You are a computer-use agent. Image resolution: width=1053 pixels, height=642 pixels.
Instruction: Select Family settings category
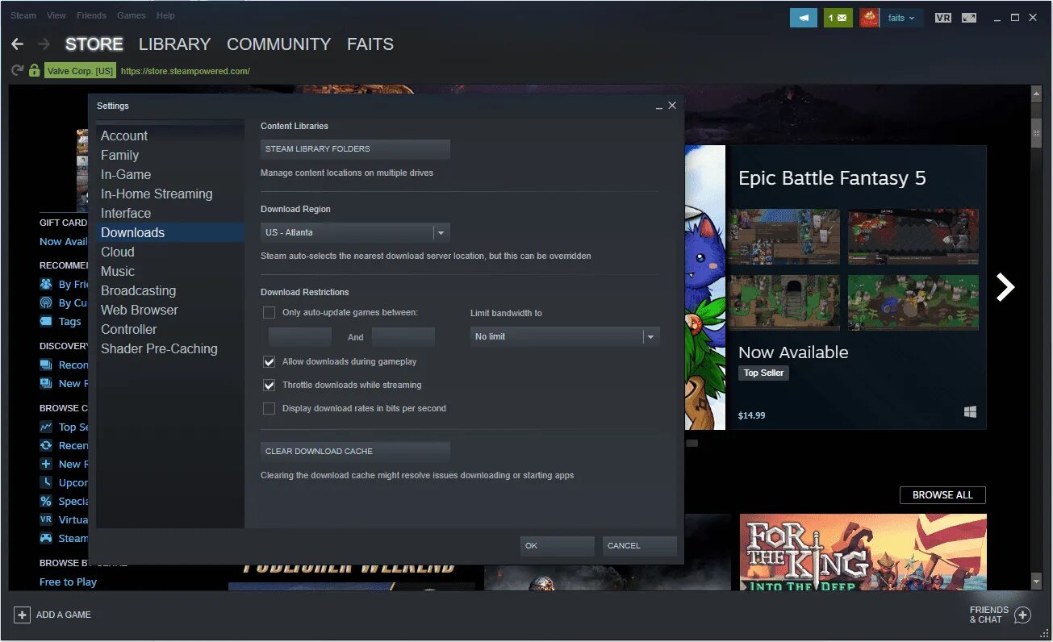pos(170,155)
